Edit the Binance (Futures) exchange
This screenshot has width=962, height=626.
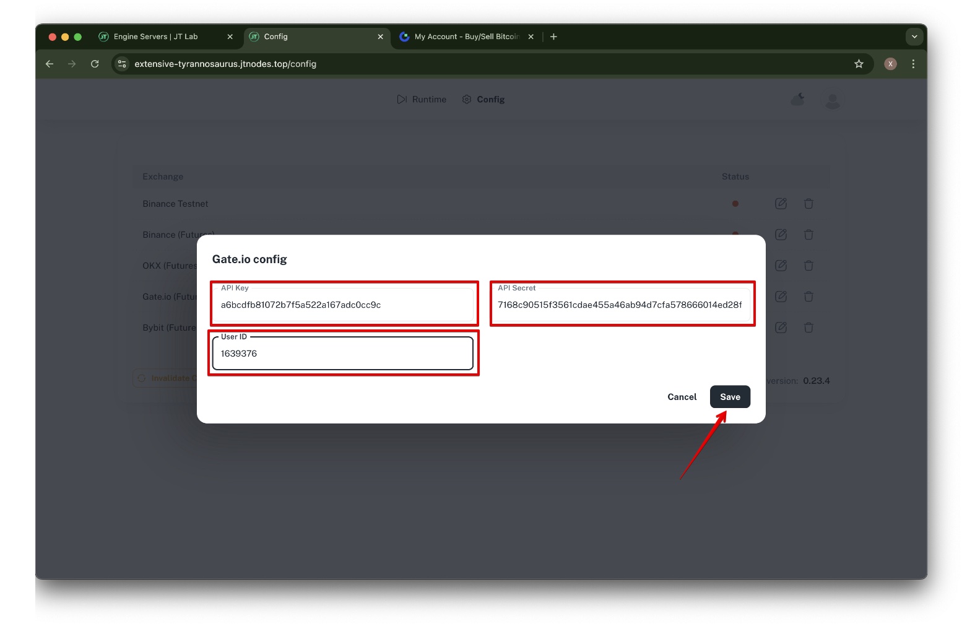point(781,235)
